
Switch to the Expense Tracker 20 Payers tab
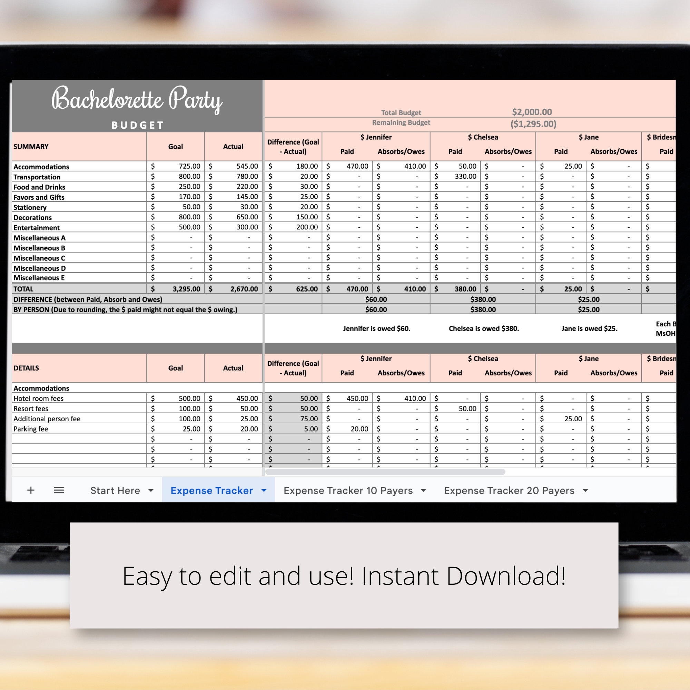pos(509,491)
